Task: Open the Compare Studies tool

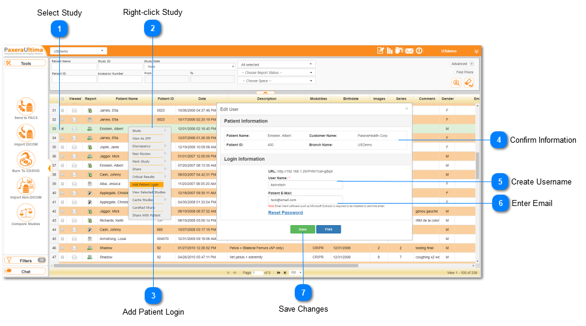Action: (26, 213)
